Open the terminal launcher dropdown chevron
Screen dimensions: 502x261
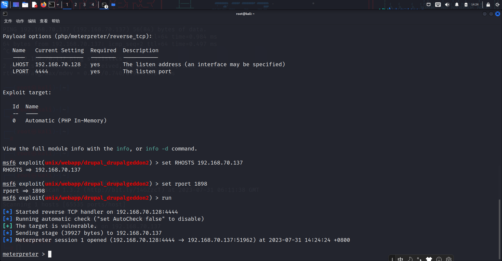tap(58, 5)
